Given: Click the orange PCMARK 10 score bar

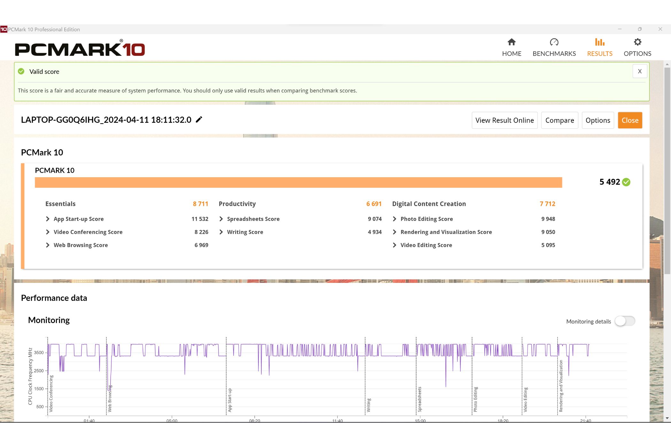Looking at the screenshot, I should coord(298,183).
